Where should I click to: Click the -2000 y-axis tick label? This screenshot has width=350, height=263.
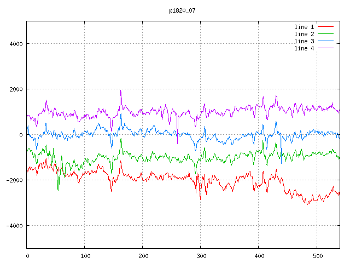point(14,180)
